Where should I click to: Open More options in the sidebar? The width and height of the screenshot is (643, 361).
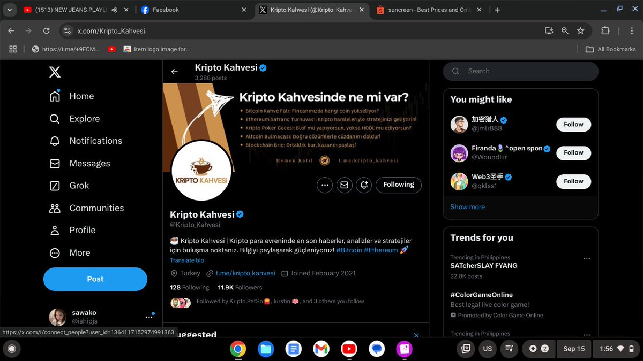(70, 252)
